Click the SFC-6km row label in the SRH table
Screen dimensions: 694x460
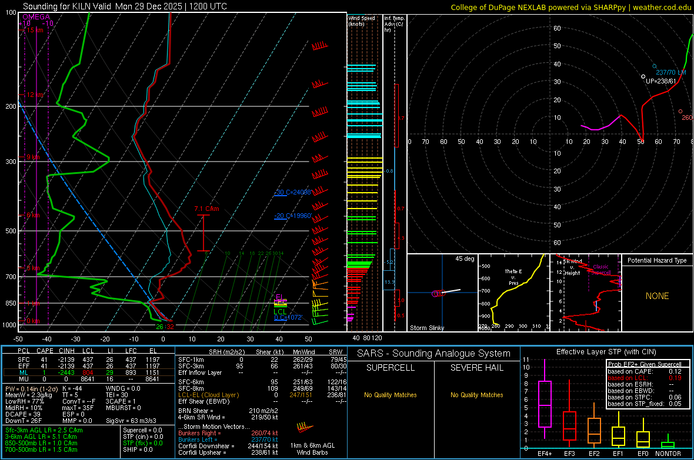tap(191, 382)
